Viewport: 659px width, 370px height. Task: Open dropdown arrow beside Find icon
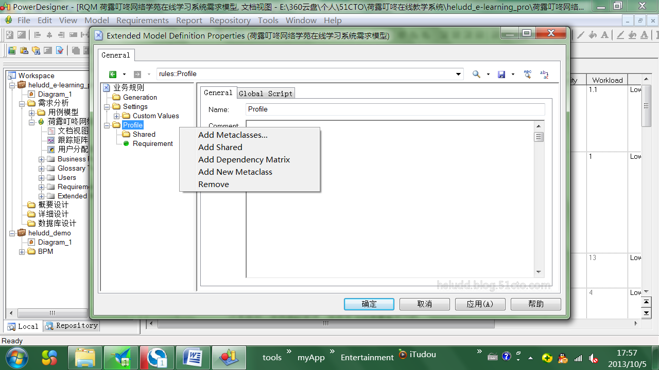click(x=488, y=75)
